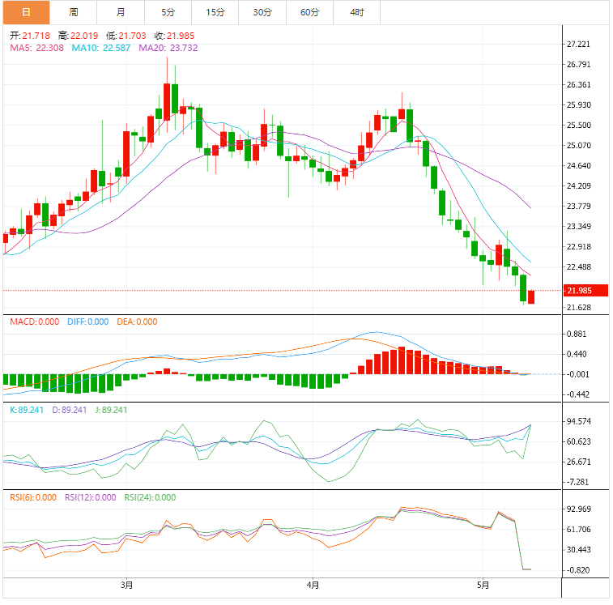Click the opening price 21.718 value

(x=36, y=36)
